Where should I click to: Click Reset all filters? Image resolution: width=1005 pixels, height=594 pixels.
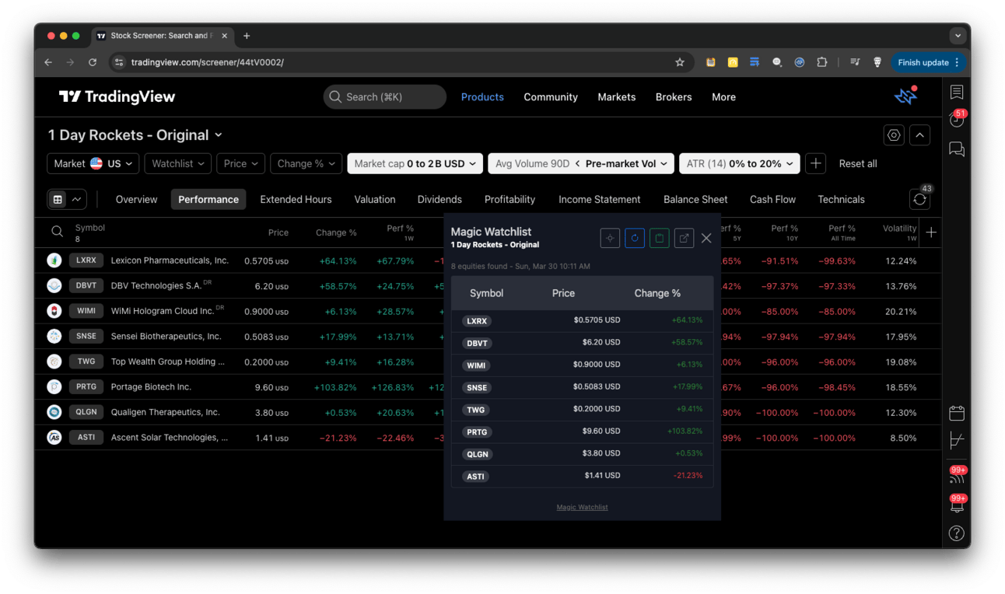858,163
